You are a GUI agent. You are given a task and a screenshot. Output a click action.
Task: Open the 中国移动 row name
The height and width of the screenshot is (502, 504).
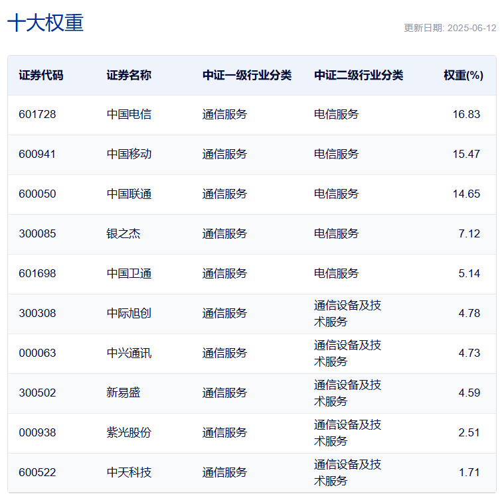(x=129, y=154)
